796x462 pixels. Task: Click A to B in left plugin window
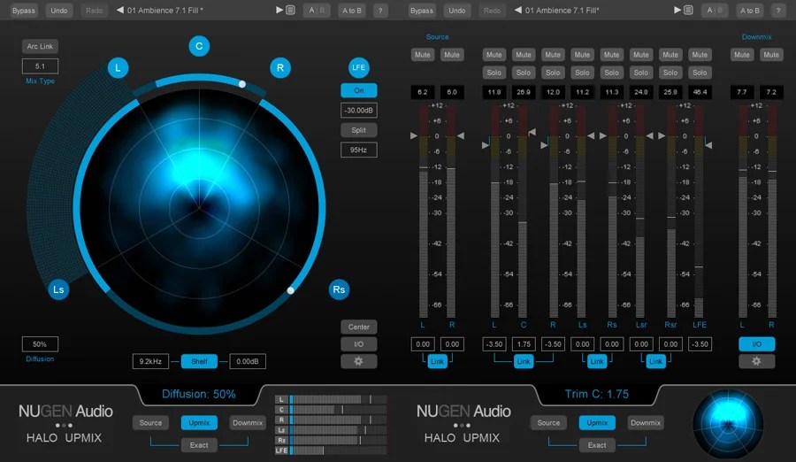click(352, 10)
